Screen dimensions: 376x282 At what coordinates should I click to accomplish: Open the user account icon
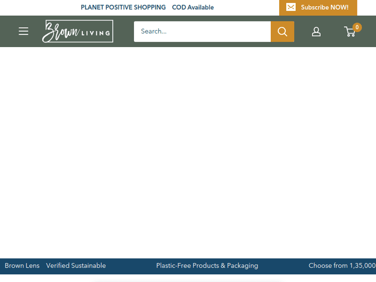click(316, 32)
